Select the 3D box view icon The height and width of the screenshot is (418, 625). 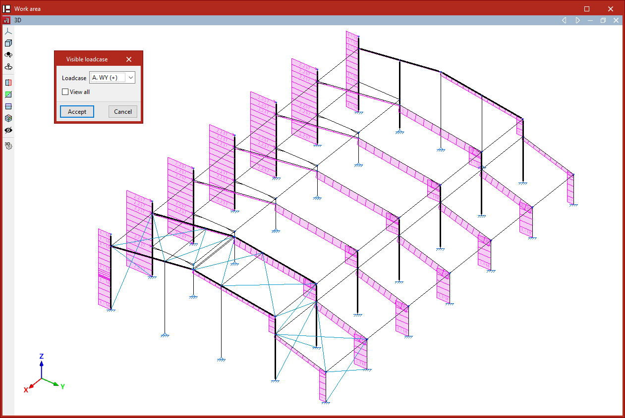pos(8,43)
